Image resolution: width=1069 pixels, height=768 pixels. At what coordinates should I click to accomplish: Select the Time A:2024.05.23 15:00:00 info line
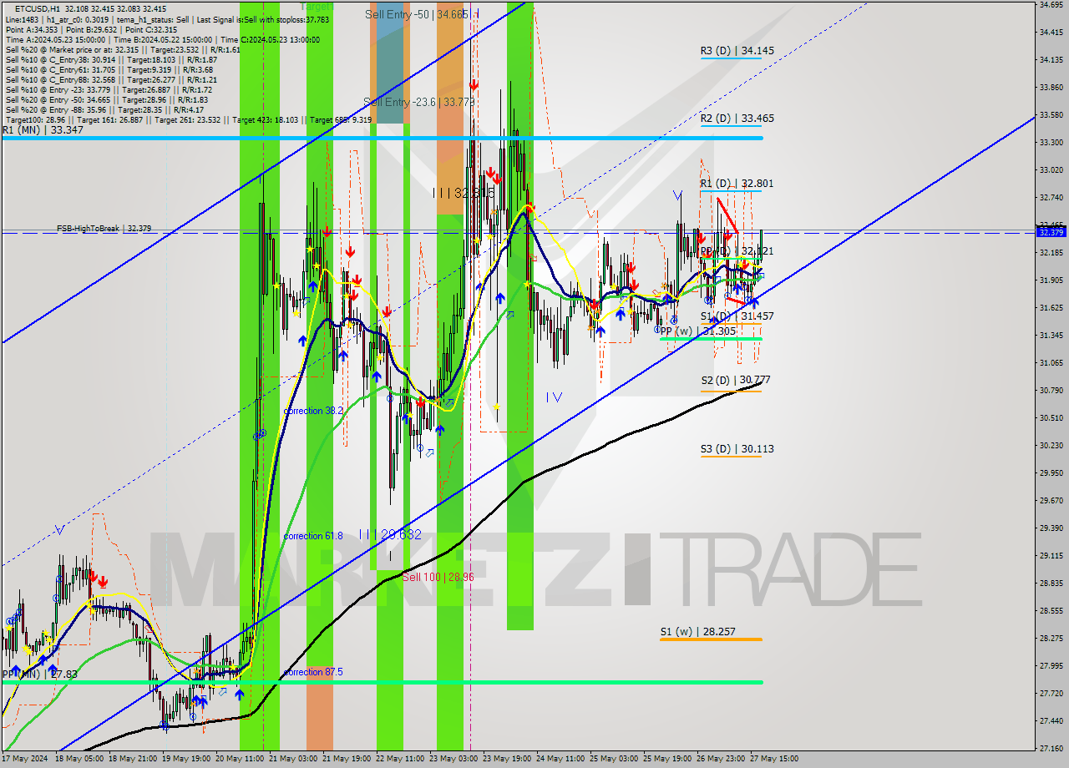coord(163,39)
